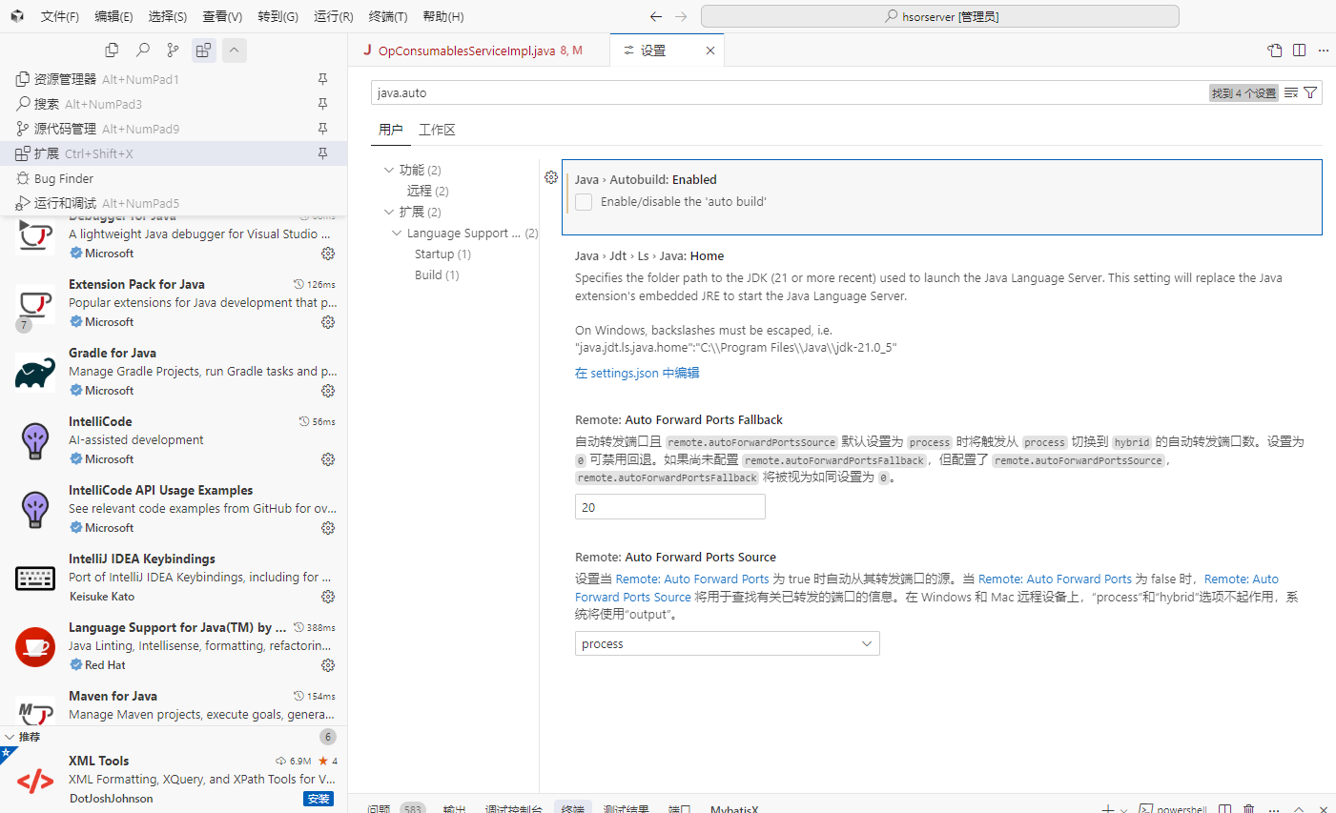Screen dimensions: 1336x813
Task: Select the 用户 settings scope tab
Action: (391, 130)
